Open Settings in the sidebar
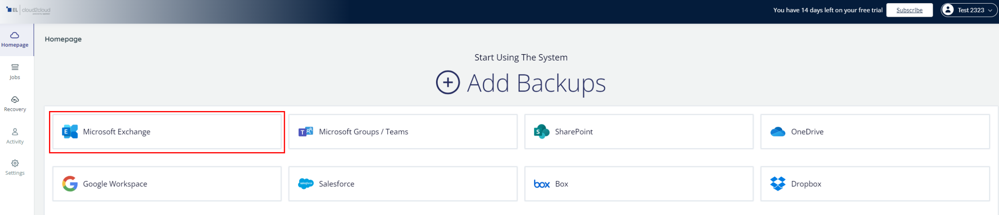 pyautogui.click(x=15, y=167)
